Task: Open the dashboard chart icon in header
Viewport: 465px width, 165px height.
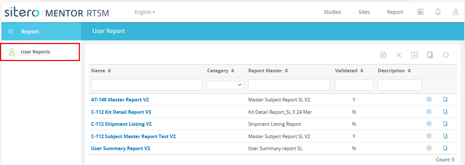Action: pyautogui.click(x=420, y=12)
